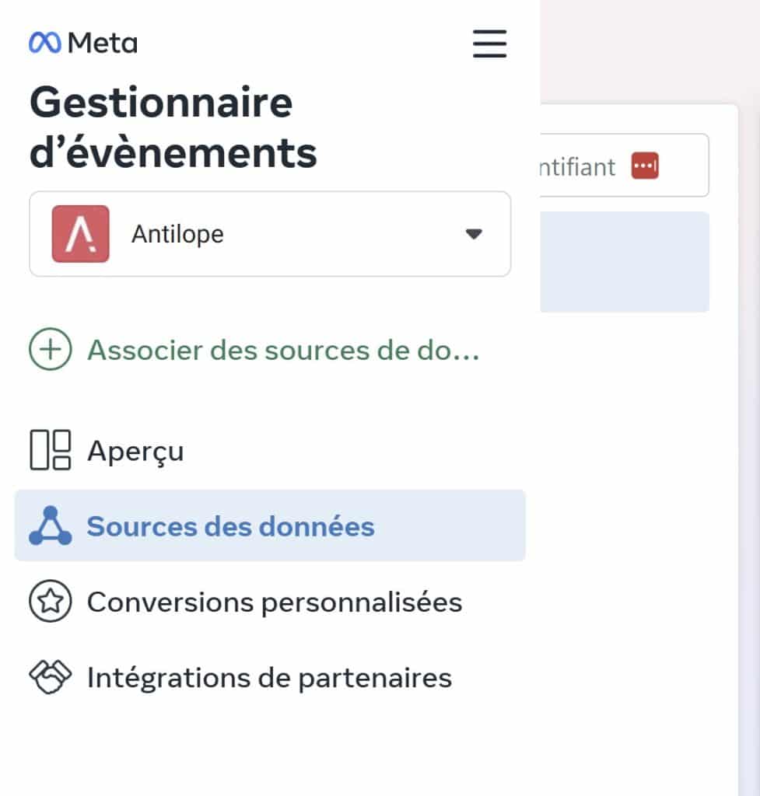
Task: Click the Sources des données triangle icon
Action: (x=51, y=525)
